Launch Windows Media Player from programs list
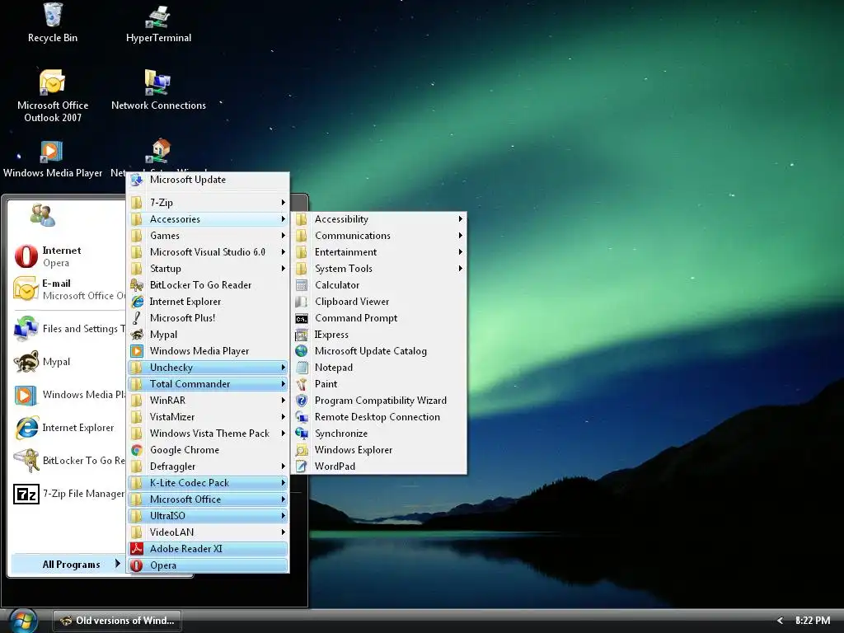 (x=208, y=351)
